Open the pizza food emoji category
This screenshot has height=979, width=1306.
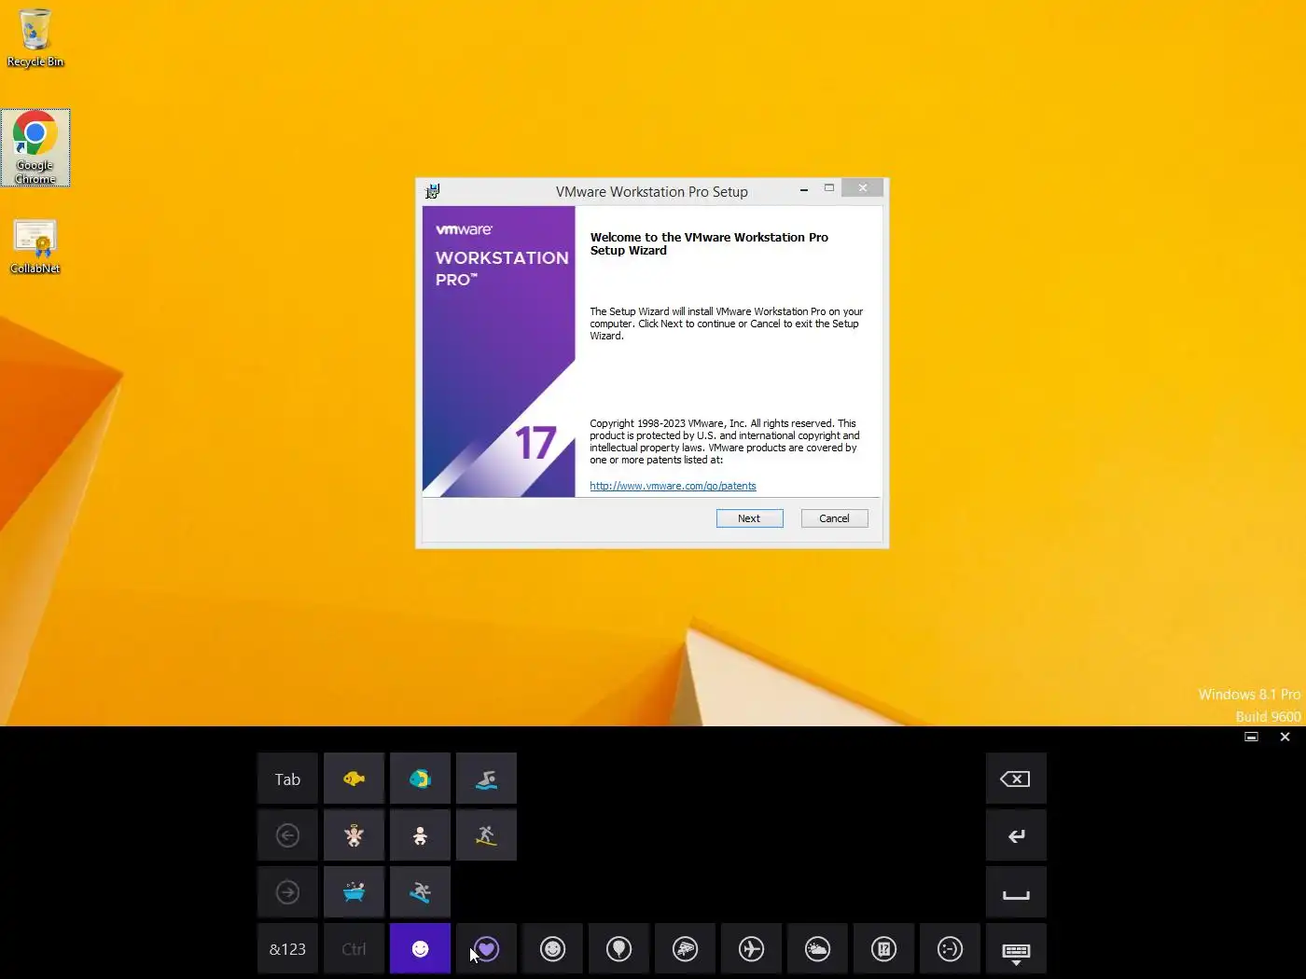tap(685, 949)
